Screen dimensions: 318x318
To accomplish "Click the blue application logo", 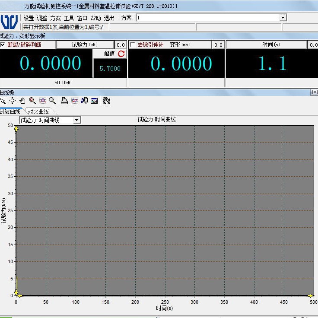I will click(x=10, y=22).
